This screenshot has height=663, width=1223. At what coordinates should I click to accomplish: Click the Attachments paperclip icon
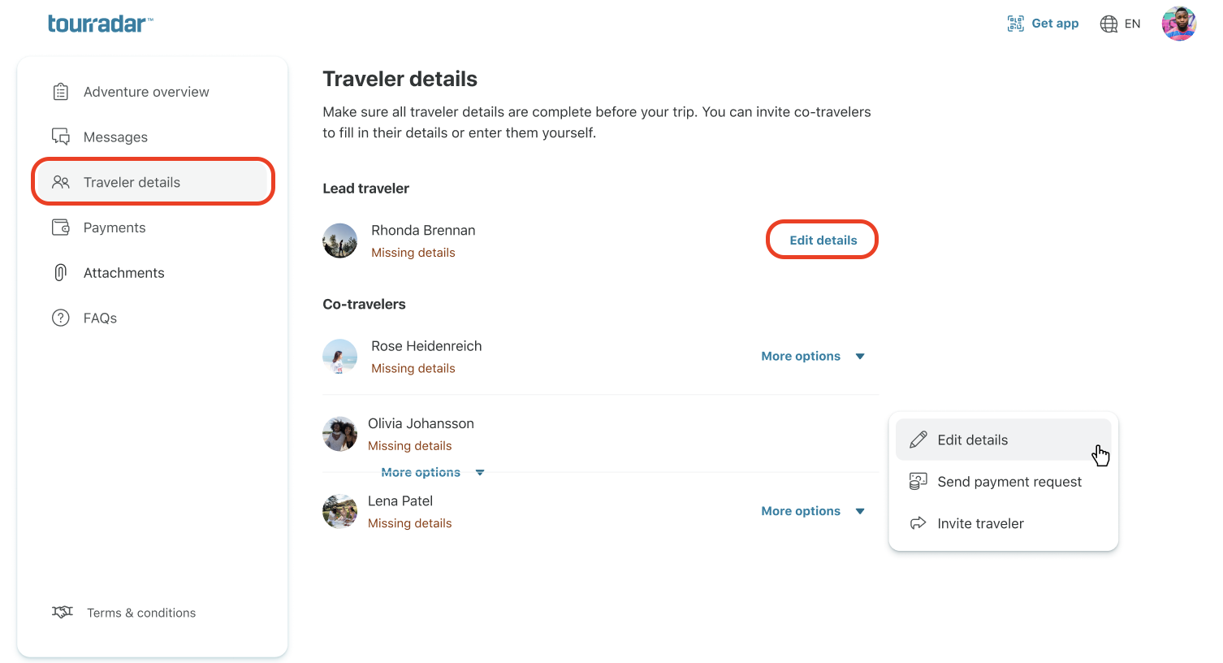(x=61, y=272)
